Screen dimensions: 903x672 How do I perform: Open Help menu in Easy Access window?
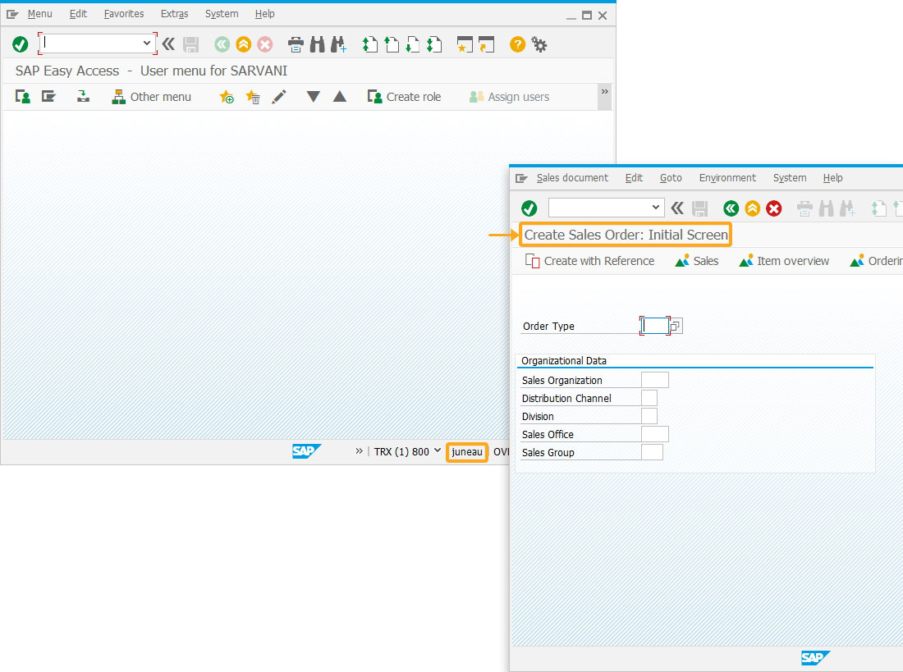click(265, 14)
